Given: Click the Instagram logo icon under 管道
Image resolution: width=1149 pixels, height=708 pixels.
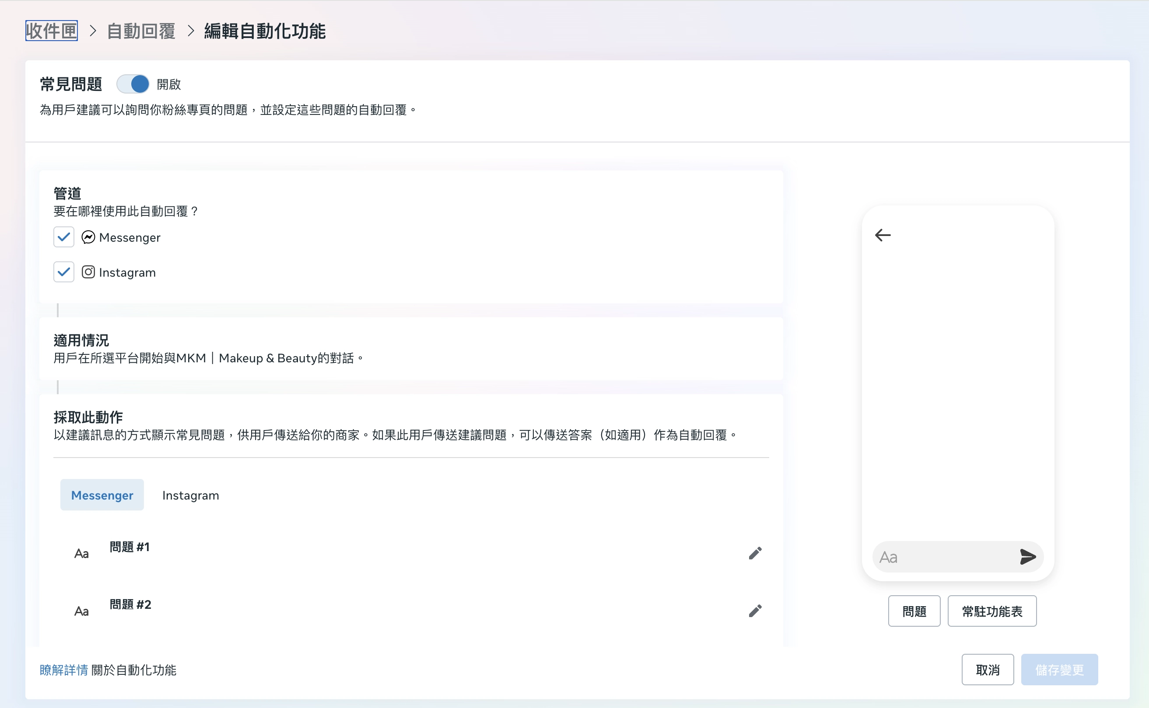Looking at the screenshot, I should (x=88, y=272).
